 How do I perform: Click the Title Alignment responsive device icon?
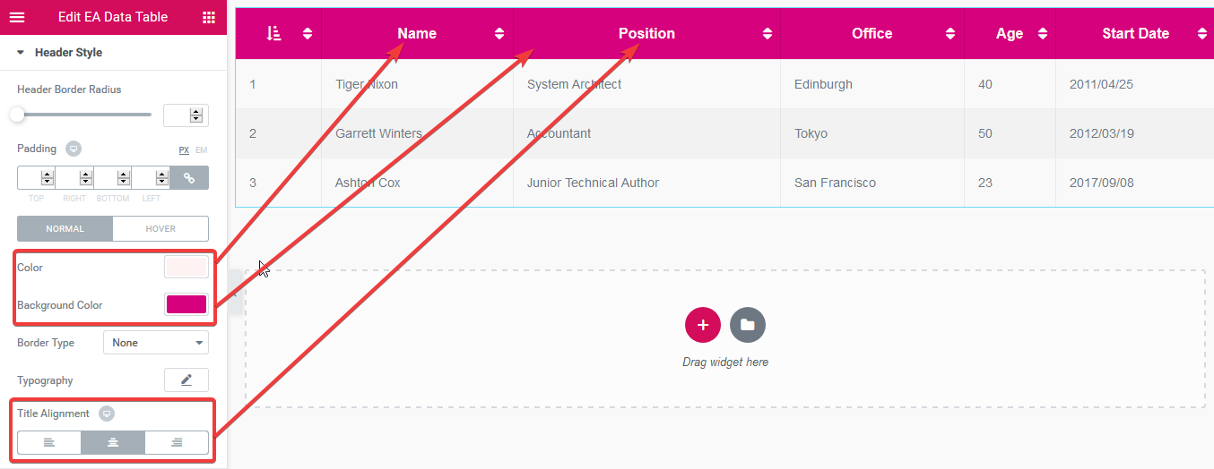coord(107,414)
